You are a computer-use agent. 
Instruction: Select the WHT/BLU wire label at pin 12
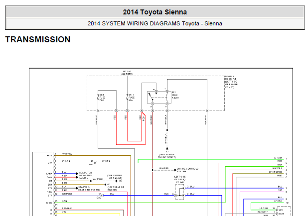point(67,194)
